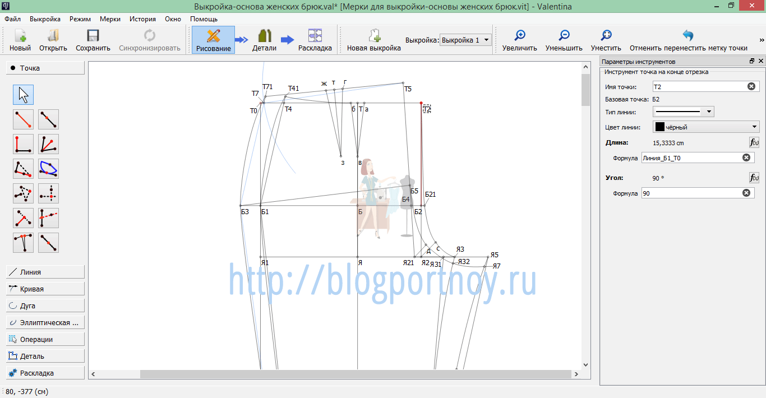Open the Тип линии dropdown
This screenshot has height=398, width=766.
tap(684, 112)
